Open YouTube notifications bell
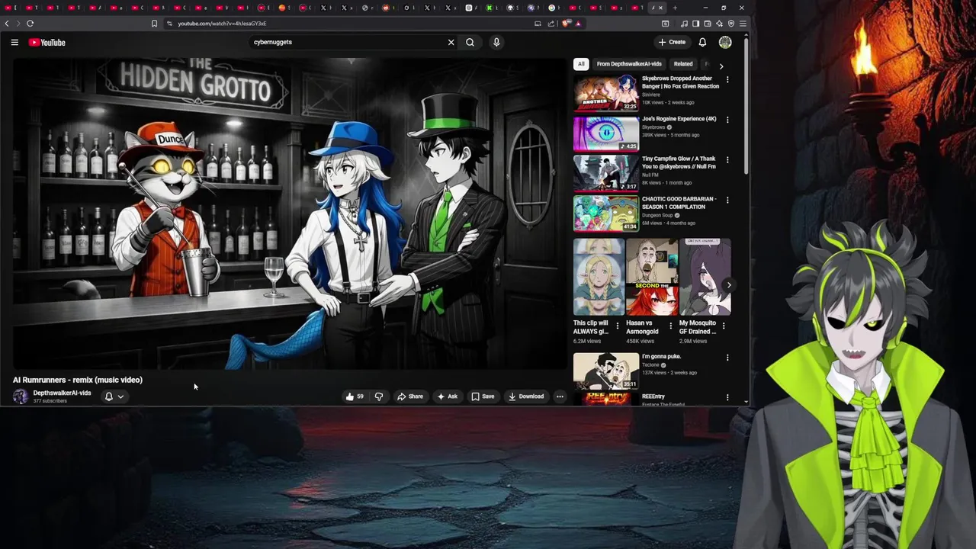This screenshot has height=549, width=976. point(702,42)
